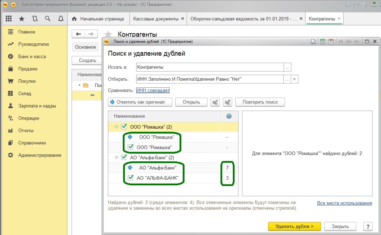This screenshot has height=235, width=381.
Task: Click the second ABC icon button with plus
Action: [228, 102]
